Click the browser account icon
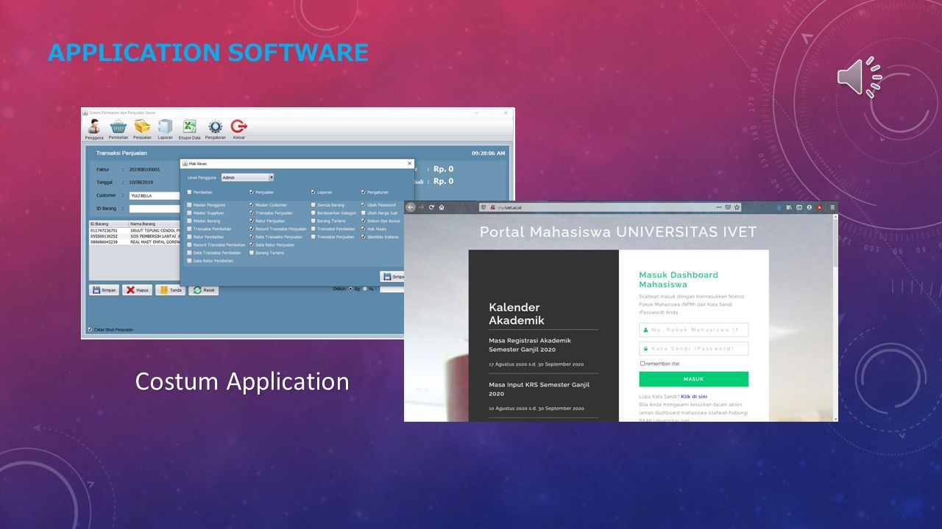The height and width of the screenshot is (529, 942). [x=809, y=207]
